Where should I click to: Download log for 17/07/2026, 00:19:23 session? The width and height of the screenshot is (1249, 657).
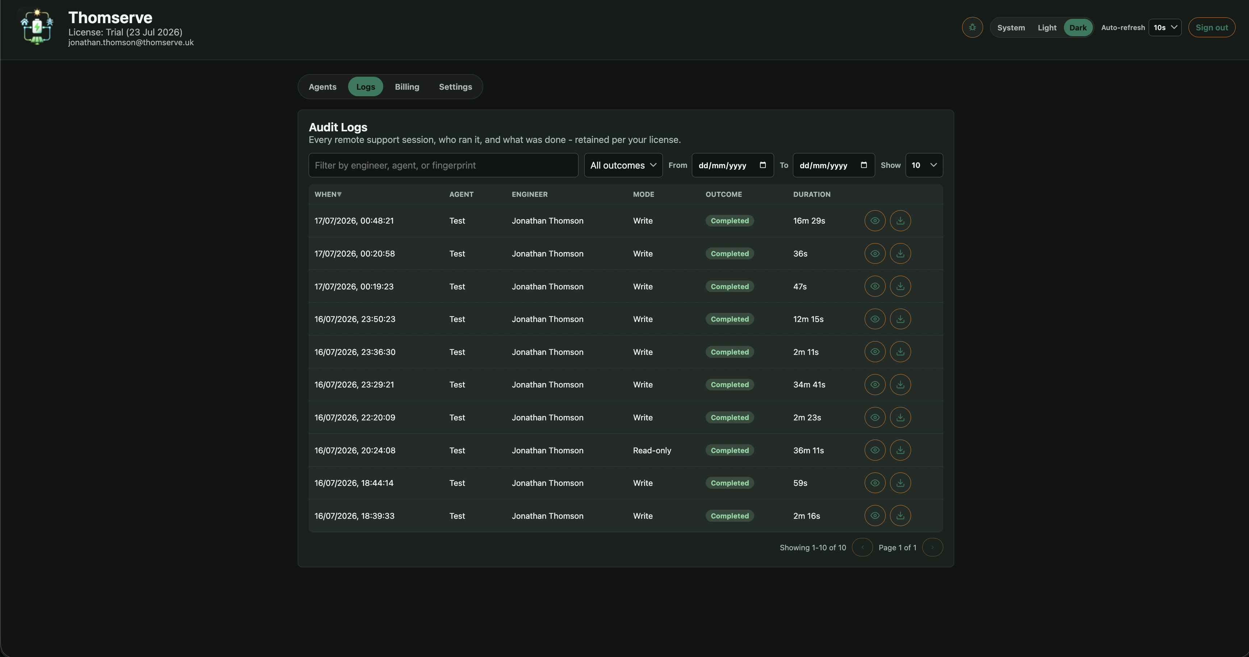[900, 286]
